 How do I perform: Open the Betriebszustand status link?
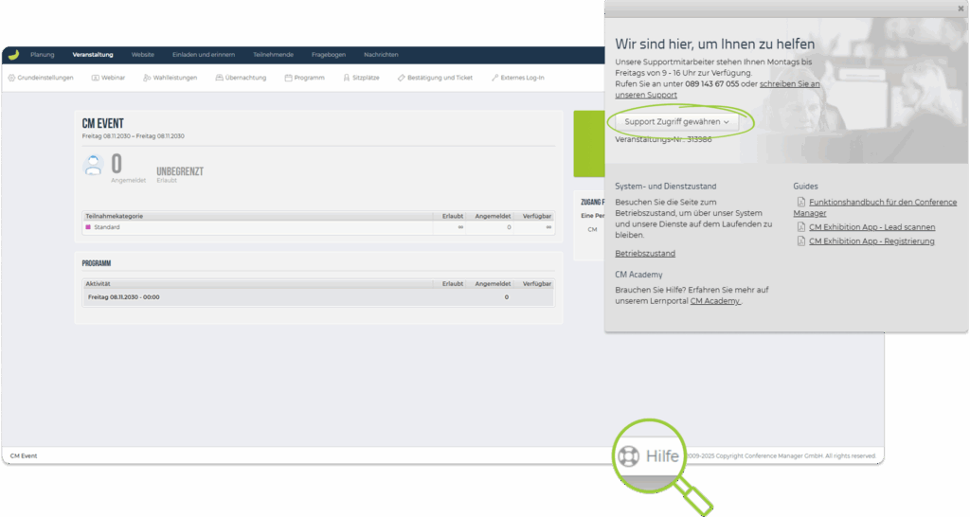tap(645, 254)
